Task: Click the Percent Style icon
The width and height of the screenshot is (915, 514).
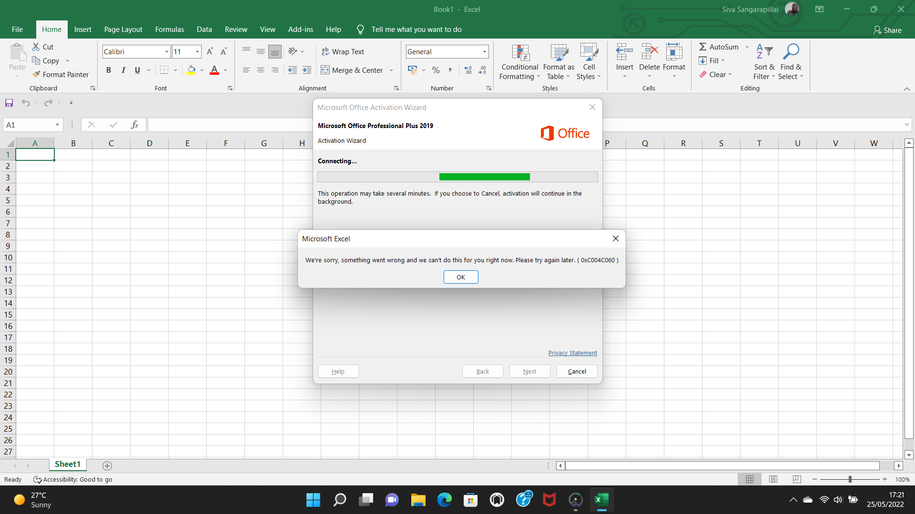Action: pos(436,70)
